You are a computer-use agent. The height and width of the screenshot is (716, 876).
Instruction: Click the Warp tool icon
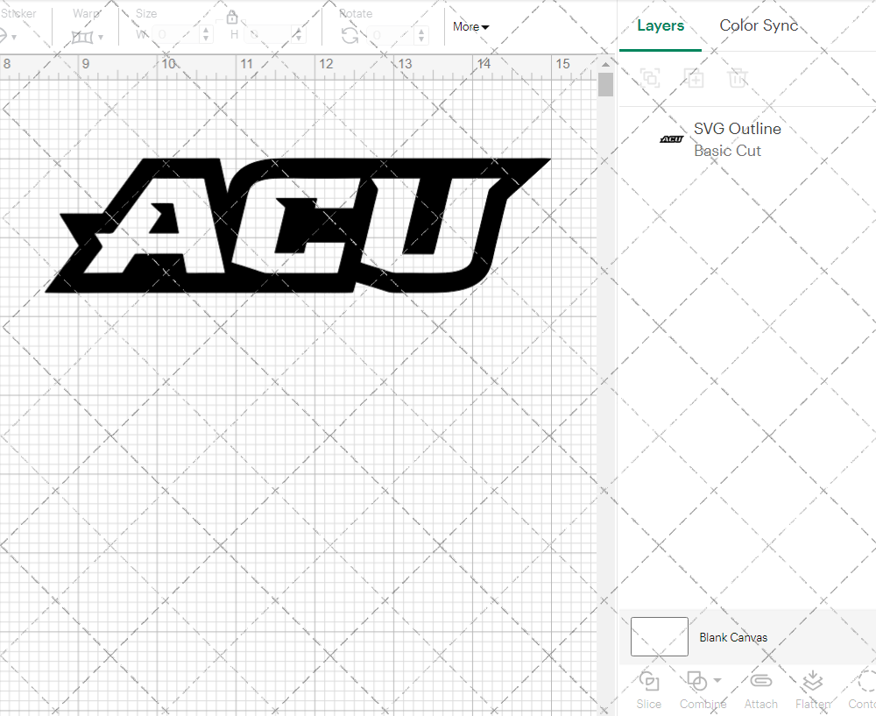[x=81, y=37]
